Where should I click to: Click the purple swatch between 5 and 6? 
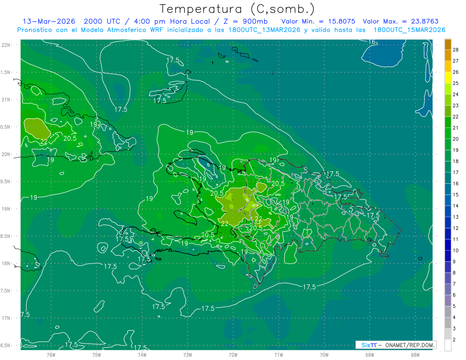click(x=448, y=301)
